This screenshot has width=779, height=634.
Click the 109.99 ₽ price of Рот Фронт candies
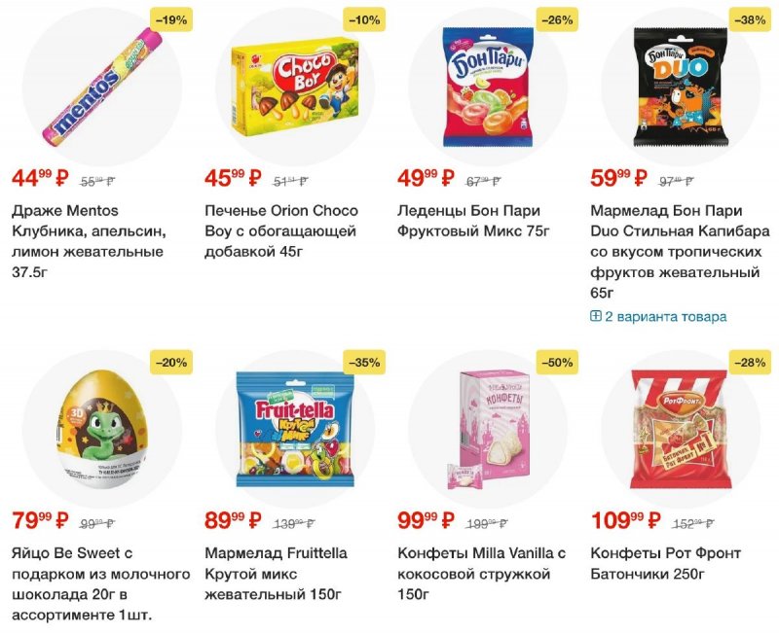pos(626,520)
